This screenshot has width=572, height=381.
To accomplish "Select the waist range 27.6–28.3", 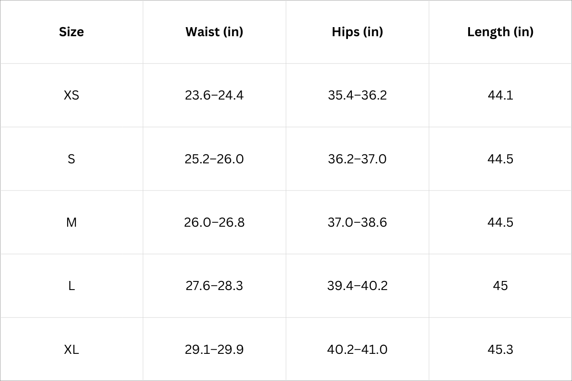I will click(214, 286).
